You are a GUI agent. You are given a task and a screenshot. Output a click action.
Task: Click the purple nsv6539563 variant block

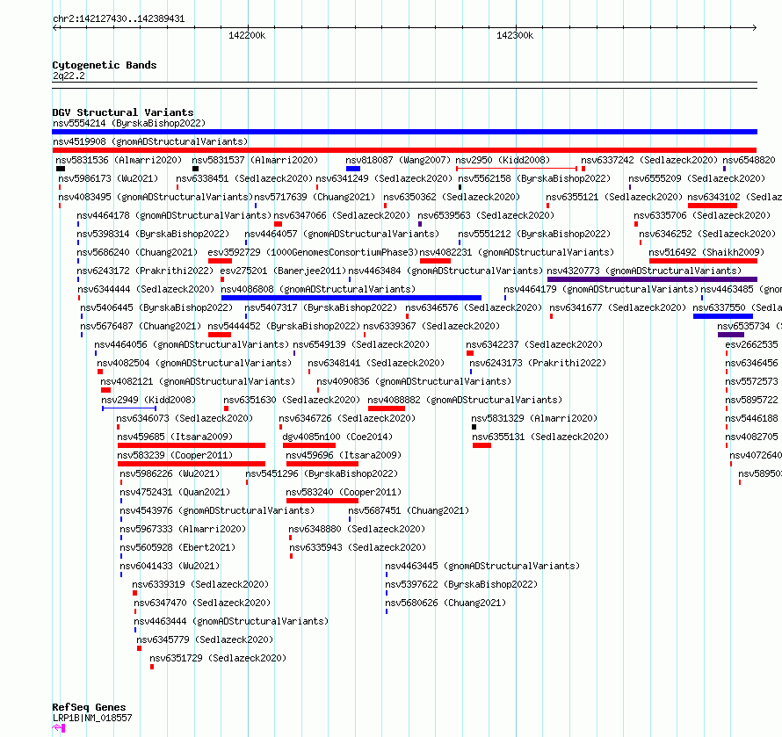(x=420, y=224)
